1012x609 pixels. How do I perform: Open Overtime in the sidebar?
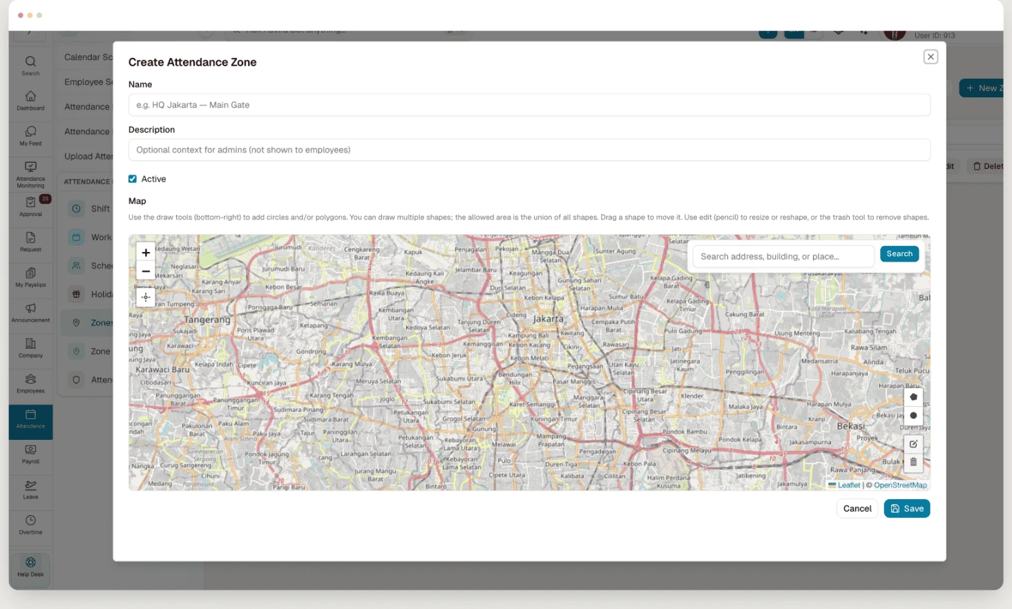point(30,525)
